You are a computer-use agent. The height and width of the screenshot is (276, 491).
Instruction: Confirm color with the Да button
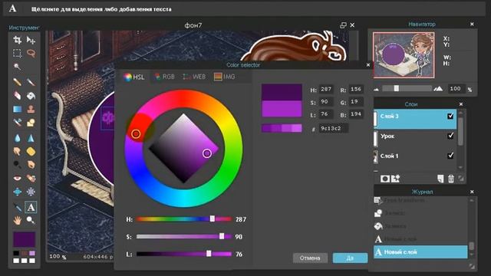[350, 258]
